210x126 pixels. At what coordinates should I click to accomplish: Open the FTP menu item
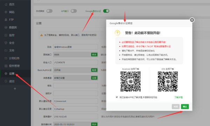[x=12, y=20]
